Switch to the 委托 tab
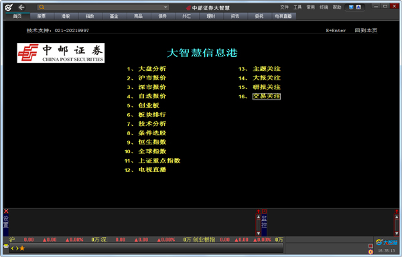This screenshot has width=402, height=257. [259, 16]
